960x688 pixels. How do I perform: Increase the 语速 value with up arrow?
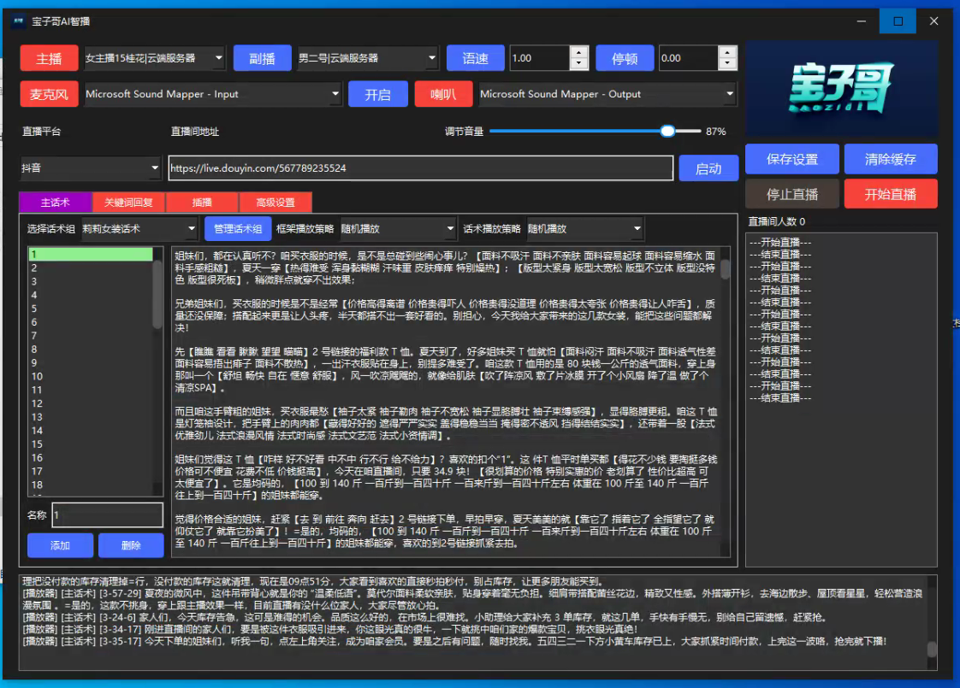[579, 53]
